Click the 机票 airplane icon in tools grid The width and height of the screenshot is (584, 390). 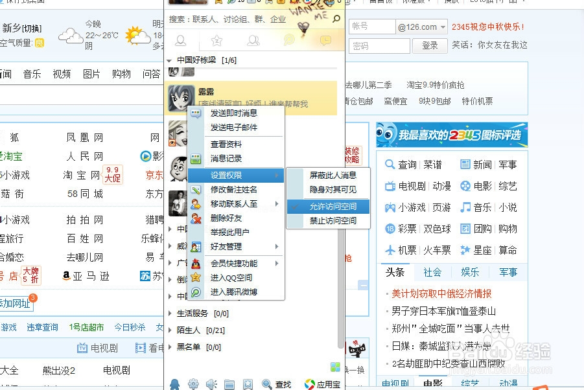pos(390,250)
